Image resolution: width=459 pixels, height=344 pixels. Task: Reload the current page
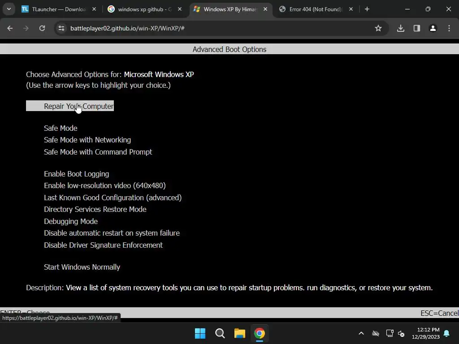coord(42,28)
